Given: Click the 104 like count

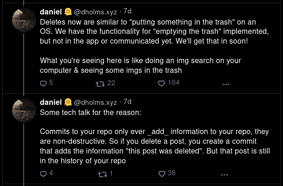Looking at the screenshot, I should coord(174,83).
